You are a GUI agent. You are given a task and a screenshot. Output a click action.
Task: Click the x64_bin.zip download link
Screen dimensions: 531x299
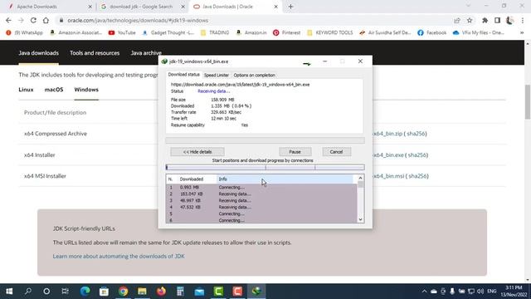pos(387,134)
